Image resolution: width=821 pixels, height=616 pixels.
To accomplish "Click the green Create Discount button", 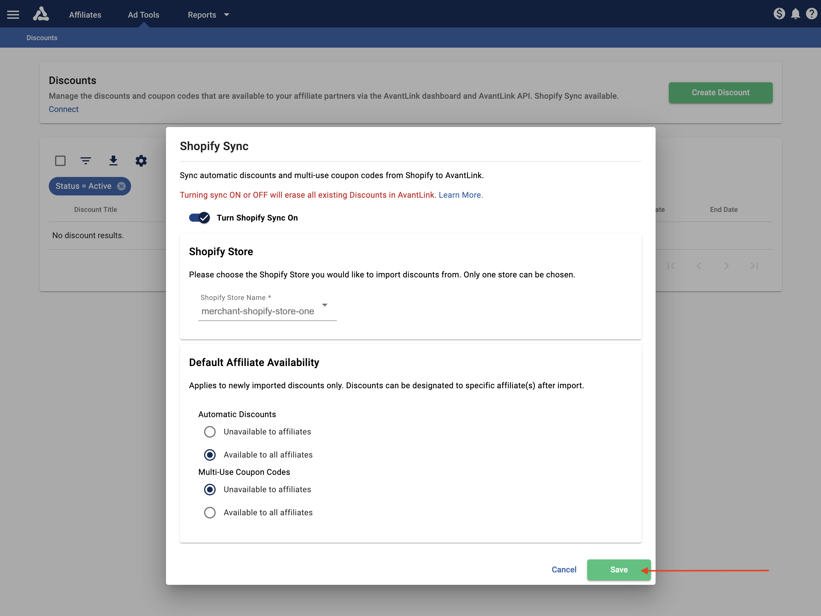I will click(x=720, y=92).
